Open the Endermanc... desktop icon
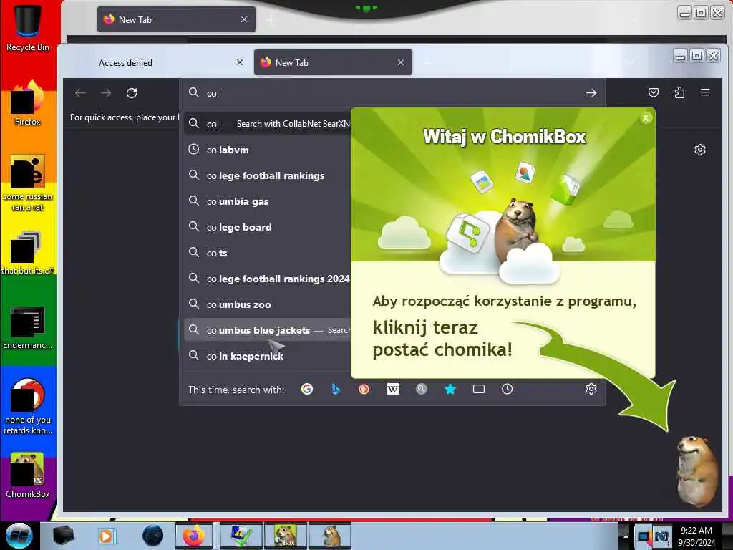The width and height of the screenshot is (733, 550). click(x=28, y=328)
